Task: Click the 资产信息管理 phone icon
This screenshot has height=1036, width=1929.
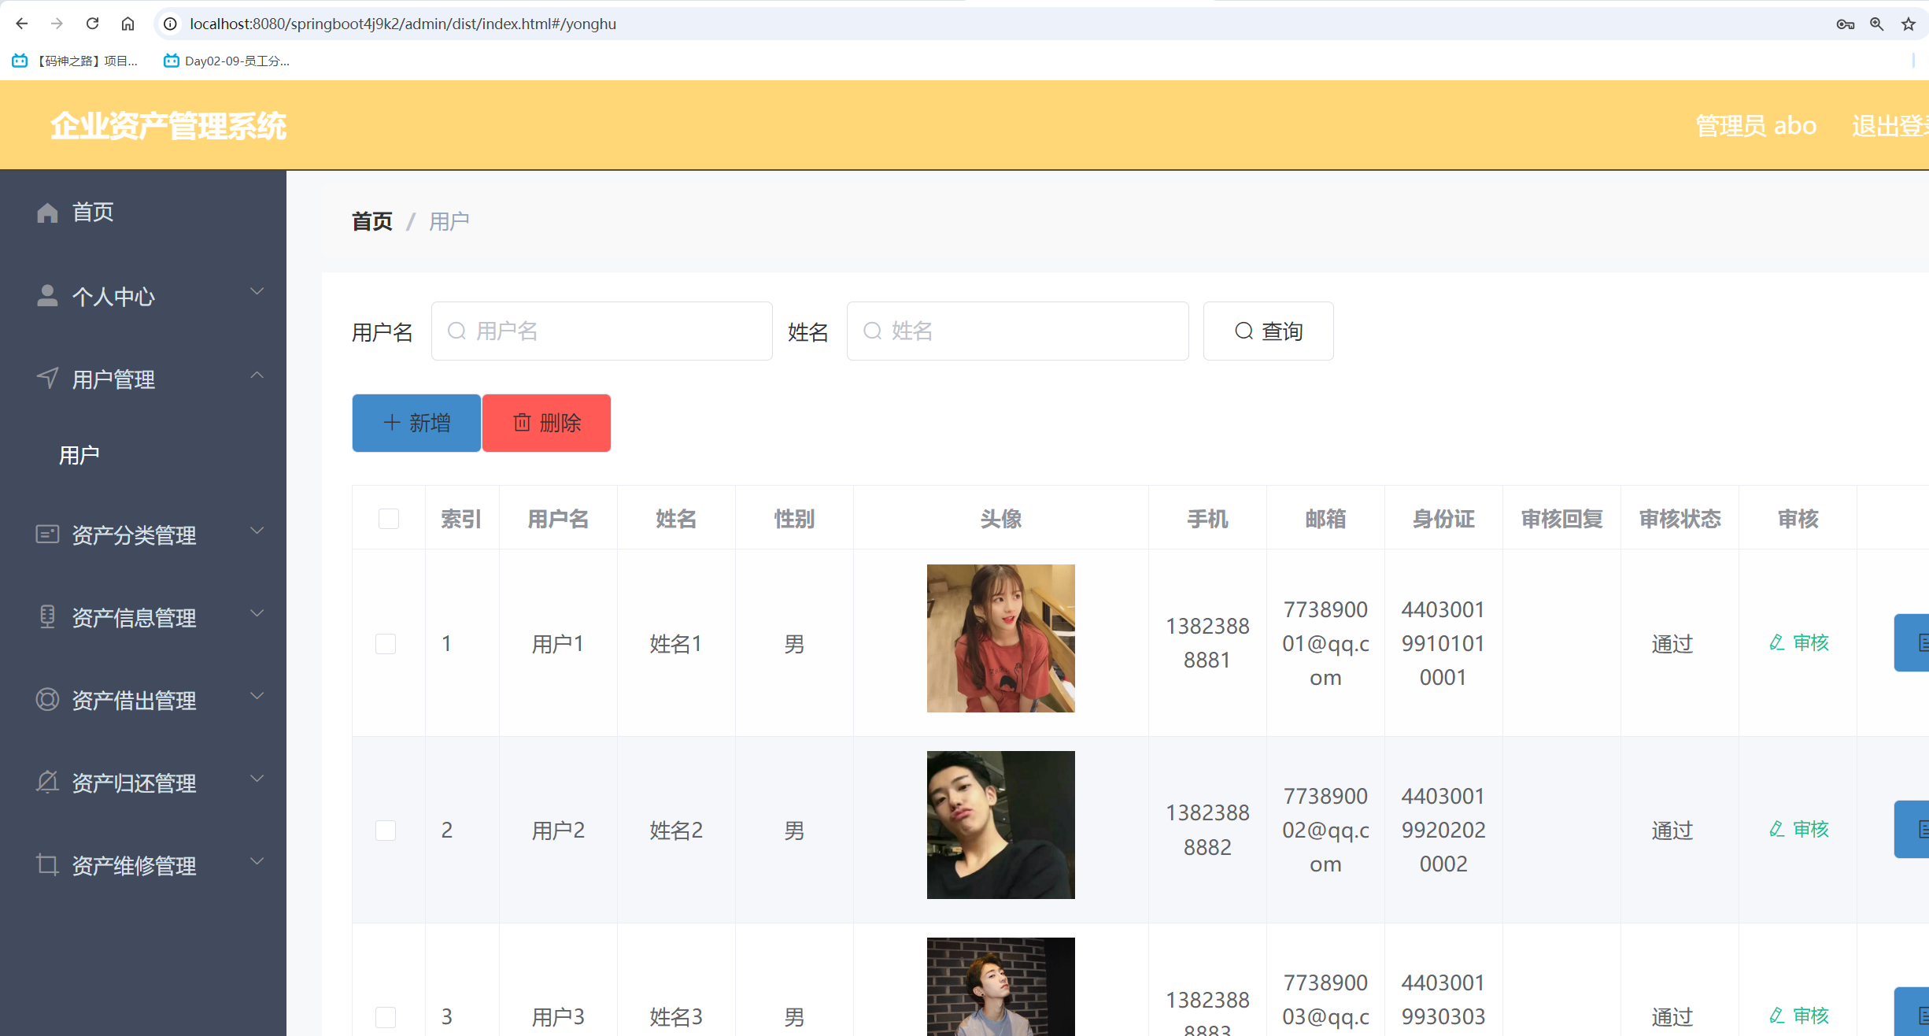Action: tap(46, 617)
